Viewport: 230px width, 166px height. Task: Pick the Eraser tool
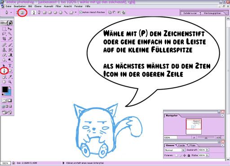[x=4, y=55]
